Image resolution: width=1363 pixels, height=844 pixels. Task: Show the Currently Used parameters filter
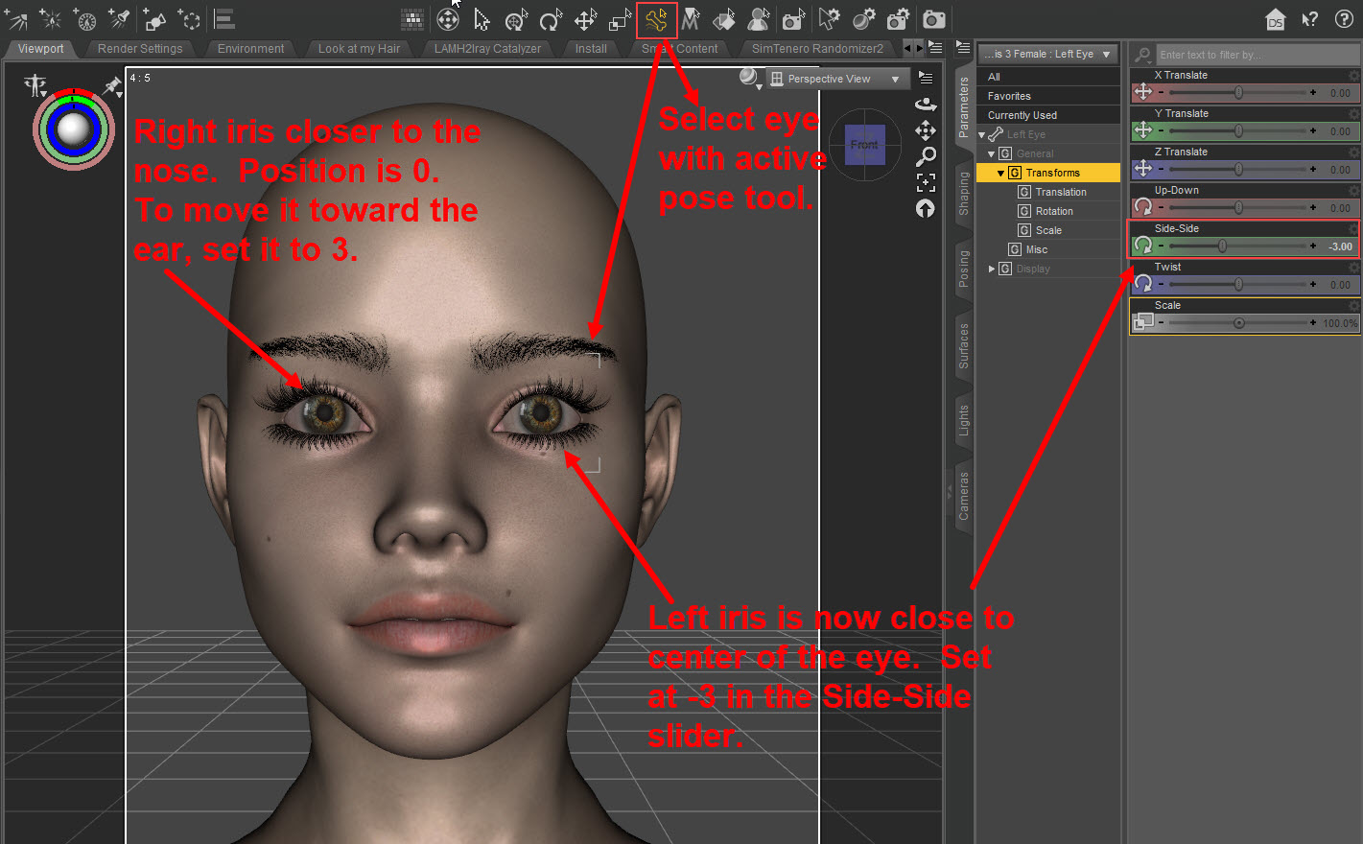click(x=1022, y=115)
